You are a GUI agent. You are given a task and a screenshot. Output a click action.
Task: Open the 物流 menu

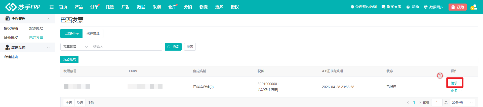204,7
